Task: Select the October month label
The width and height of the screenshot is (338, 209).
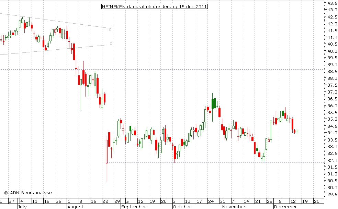Action: coord(182,207)
